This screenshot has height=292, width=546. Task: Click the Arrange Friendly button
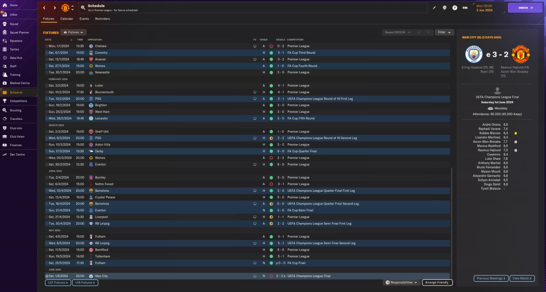pos(437,283)
